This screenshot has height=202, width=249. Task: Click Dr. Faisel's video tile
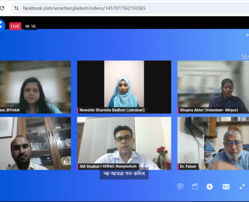pyautogui.click(x=213, y=143)
